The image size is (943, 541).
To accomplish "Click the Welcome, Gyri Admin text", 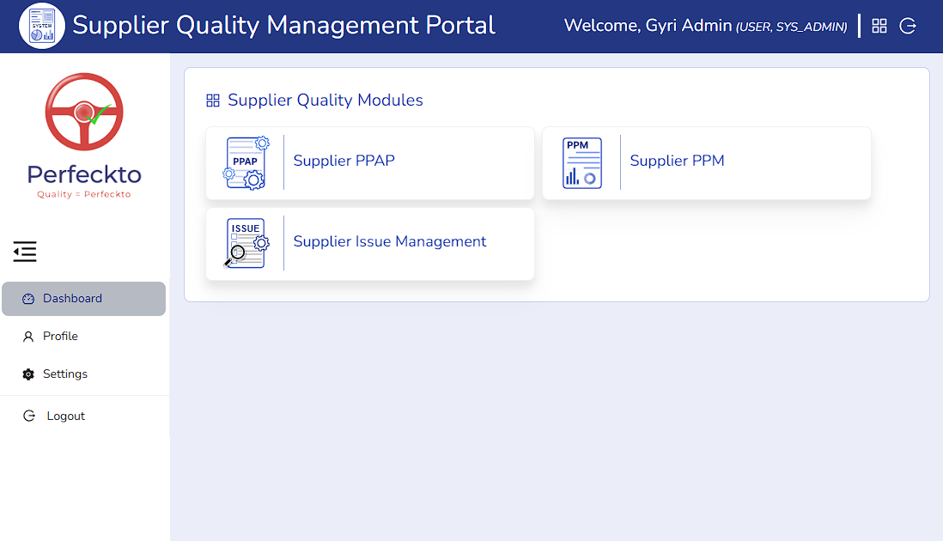I will [x=648, y=26].
